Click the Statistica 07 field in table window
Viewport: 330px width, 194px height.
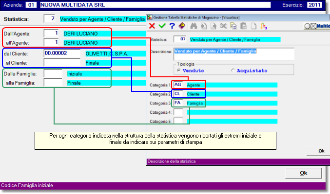[180, 39]
